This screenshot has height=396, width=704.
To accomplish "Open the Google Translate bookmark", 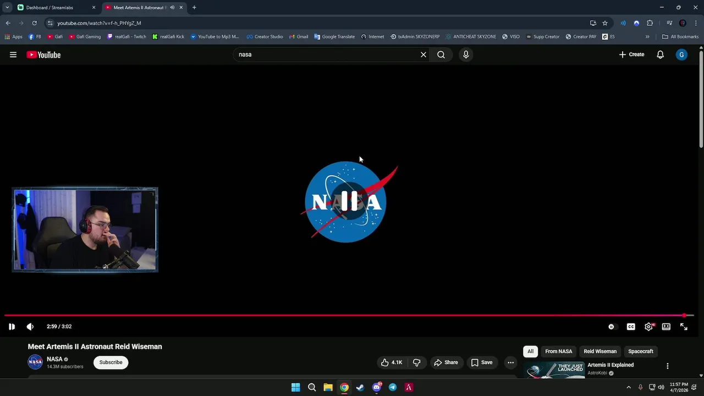I will (334, 37).
